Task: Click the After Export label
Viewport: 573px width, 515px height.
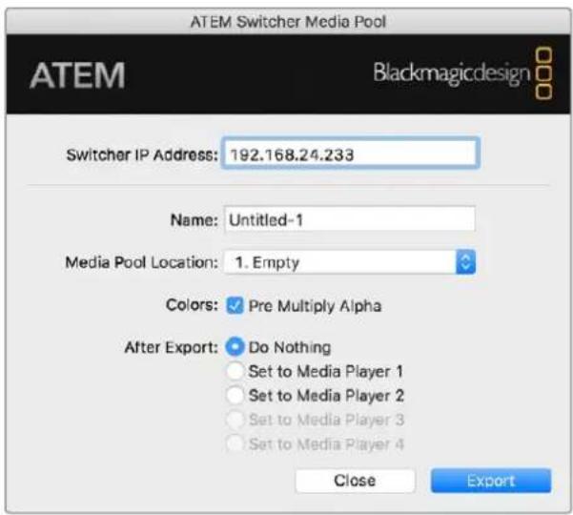Action: pos(171,347)
